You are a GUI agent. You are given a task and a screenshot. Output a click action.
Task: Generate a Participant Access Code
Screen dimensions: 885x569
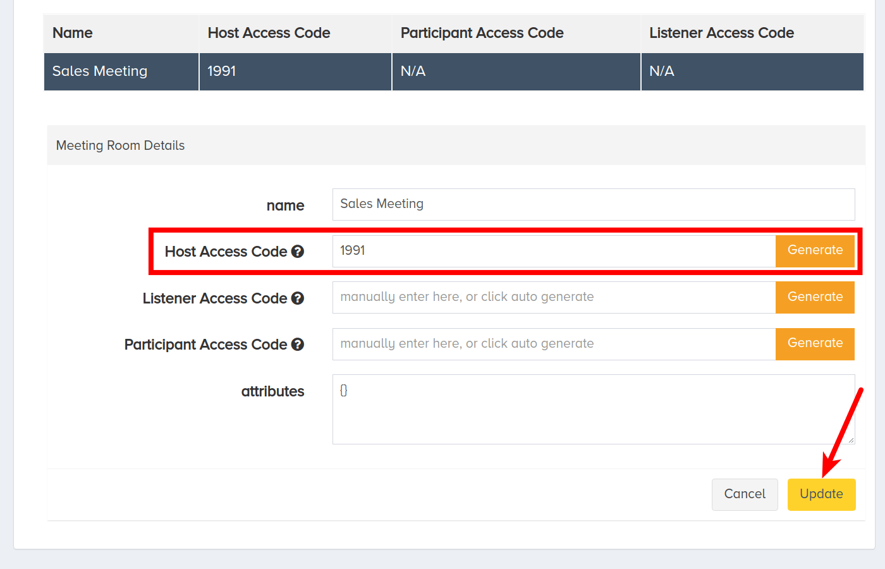(815, 343)
